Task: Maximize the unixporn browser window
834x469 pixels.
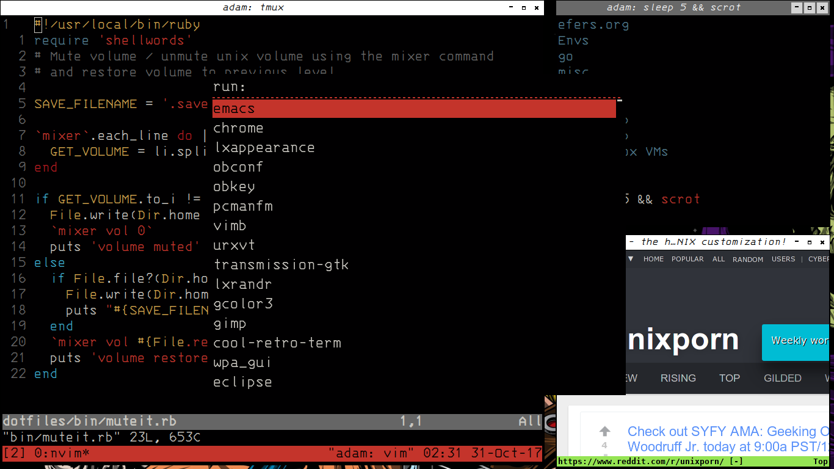Action: pyautogui.click(x=810, y=242)
